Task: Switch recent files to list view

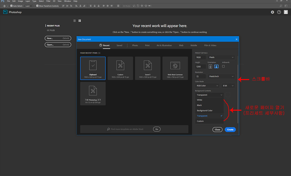Action: click(75, 21)
